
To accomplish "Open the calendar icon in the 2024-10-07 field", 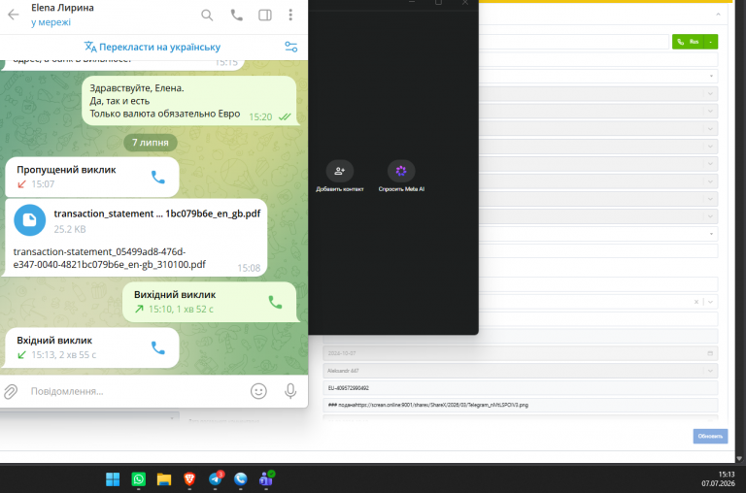I will click(710, 353).
